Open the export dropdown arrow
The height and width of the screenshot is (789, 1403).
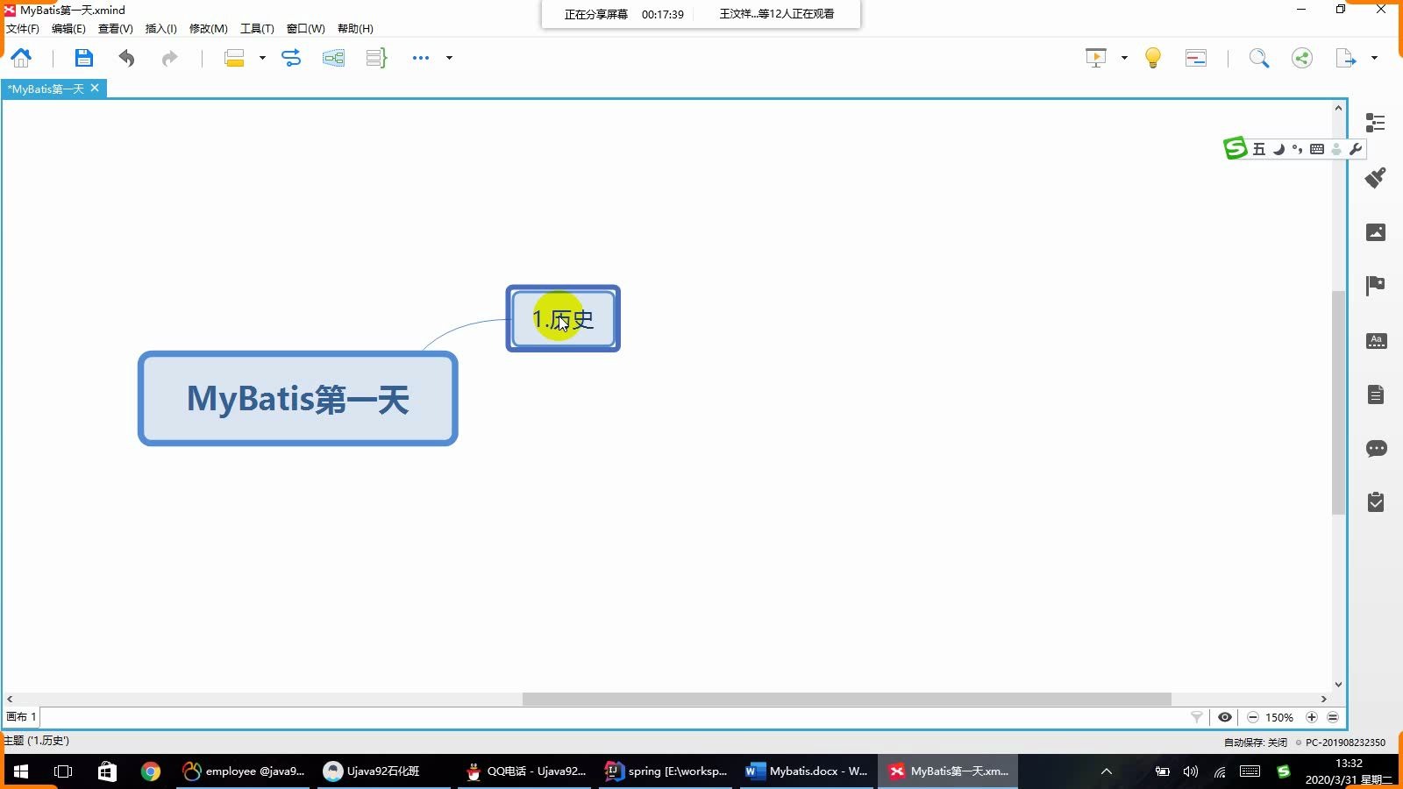(1373, 58)
